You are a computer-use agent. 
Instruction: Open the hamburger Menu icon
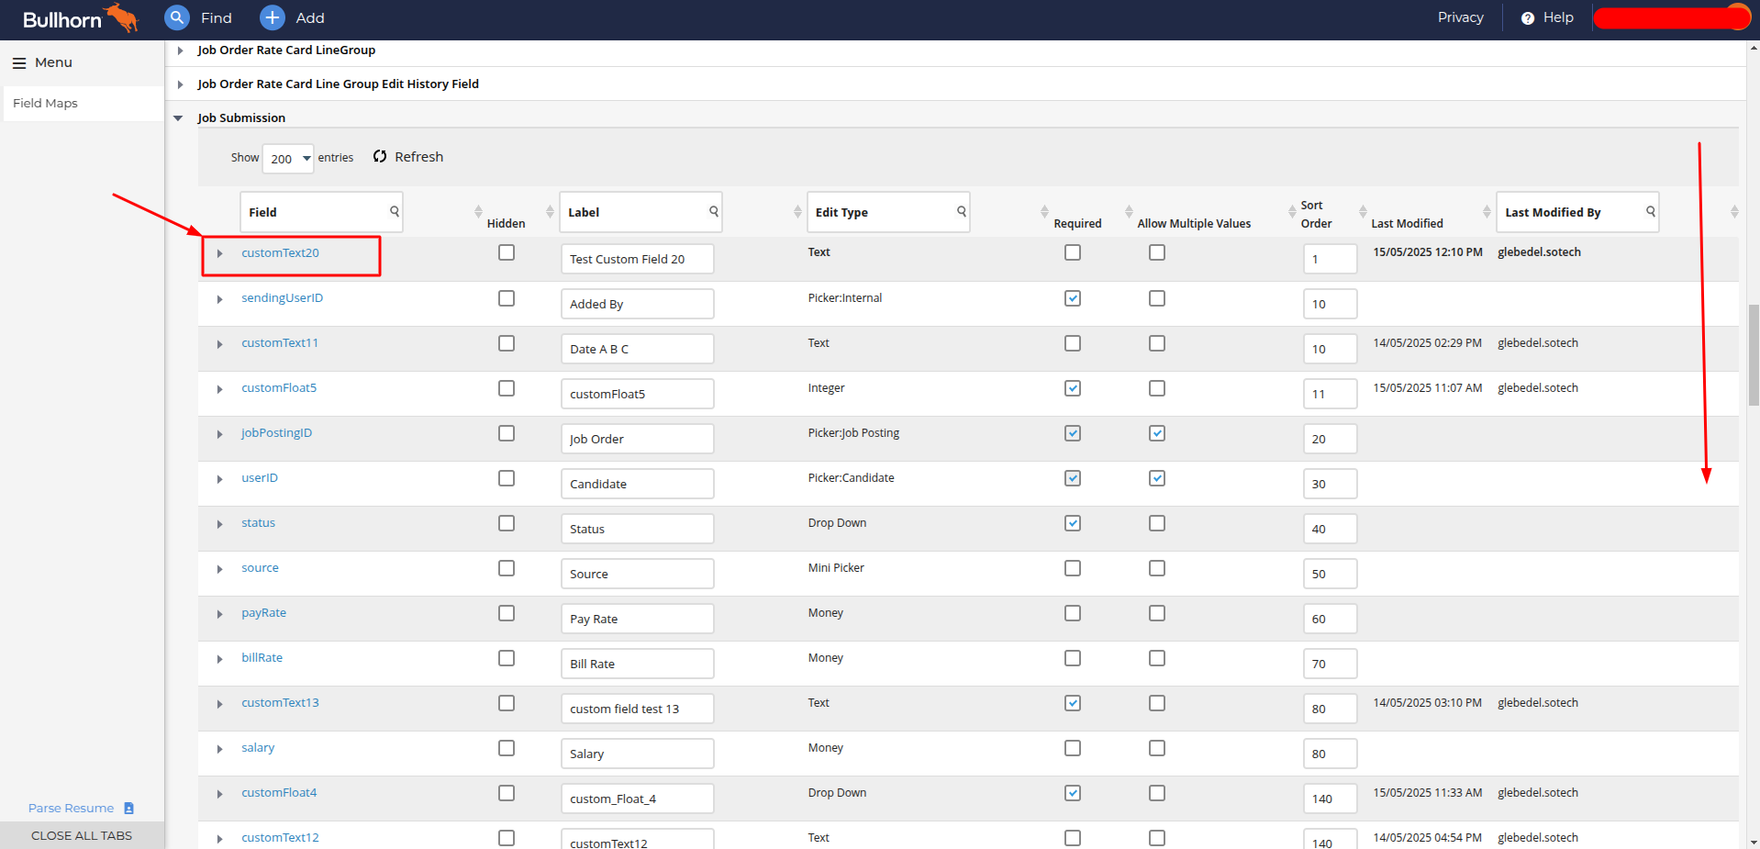(19, 63)
